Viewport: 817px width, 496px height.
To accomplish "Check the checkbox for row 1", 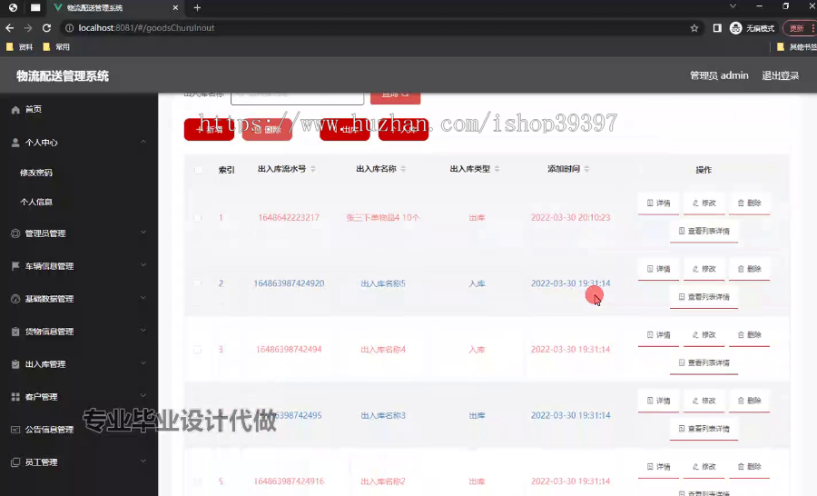I will pos(198,218).
